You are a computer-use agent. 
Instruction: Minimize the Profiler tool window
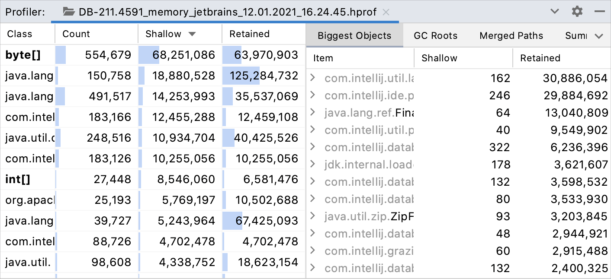[600, 12]
